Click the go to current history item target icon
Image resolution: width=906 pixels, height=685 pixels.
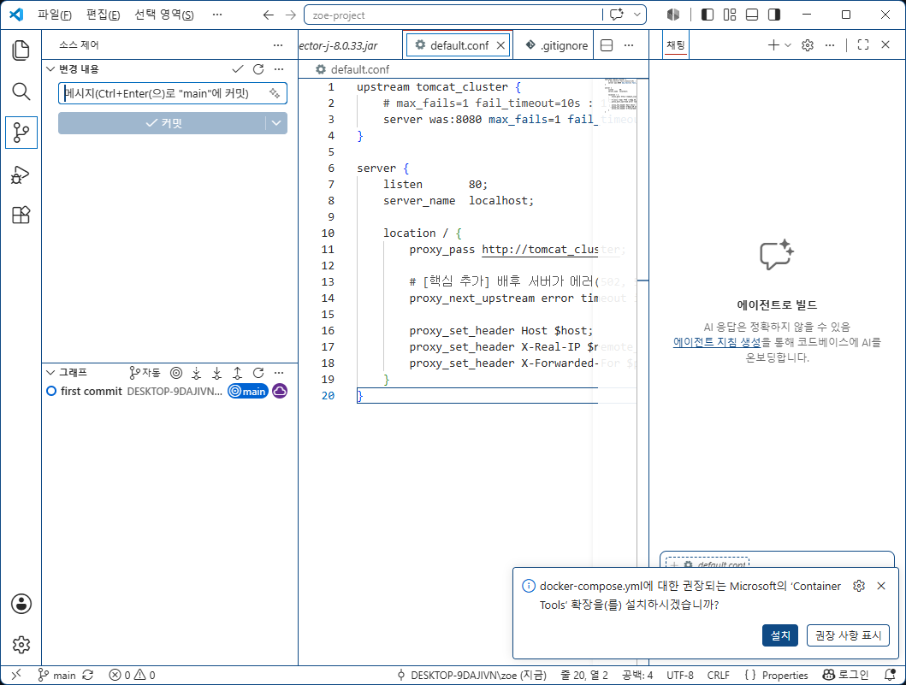tap(176, 373)
